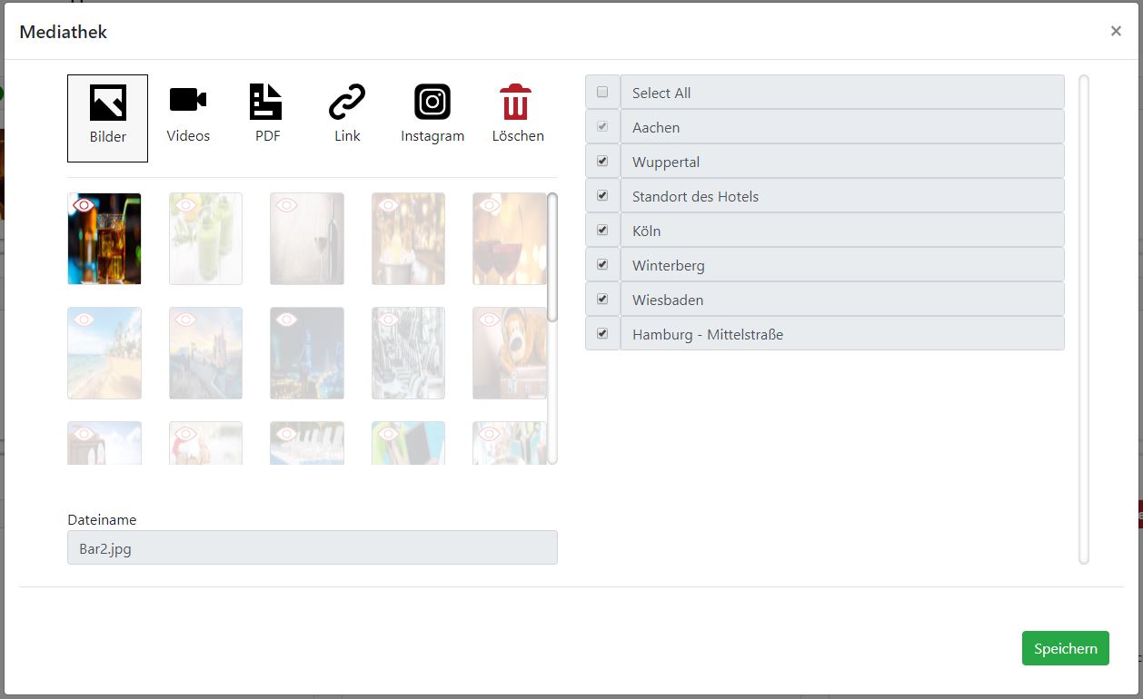Select the green drinks image thumbnail

click(x=205, y=239)
